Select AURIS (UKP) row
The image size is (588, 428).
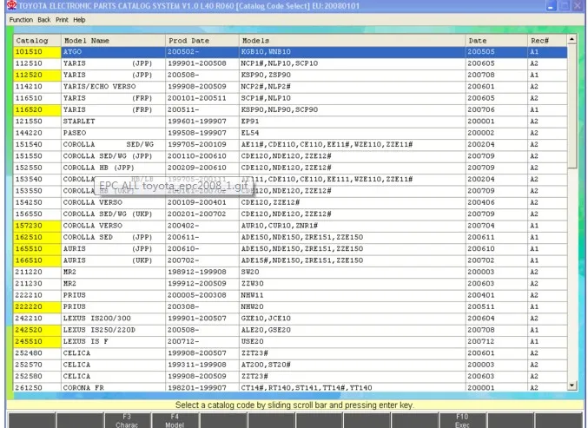coord(290,260)
